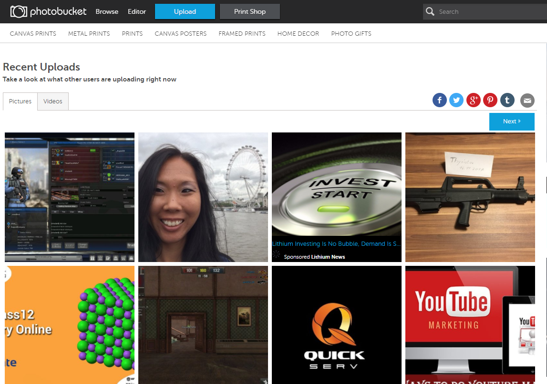The height and width of the screenshot is (384, 547).
Task: Open the Editor link
Action: (x=137, y=11)
